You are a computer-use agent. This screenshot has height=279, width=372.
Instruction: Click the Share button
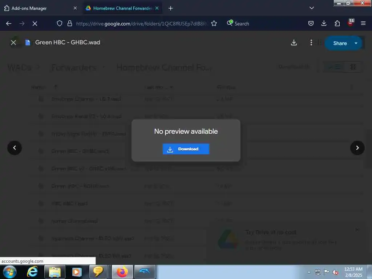coord(340,43)
